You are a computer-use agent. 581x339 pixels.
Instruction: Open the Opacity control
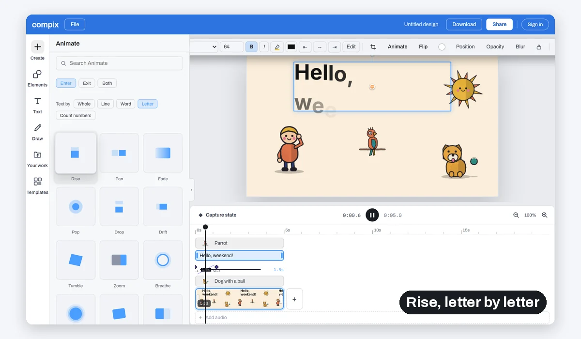495,47
